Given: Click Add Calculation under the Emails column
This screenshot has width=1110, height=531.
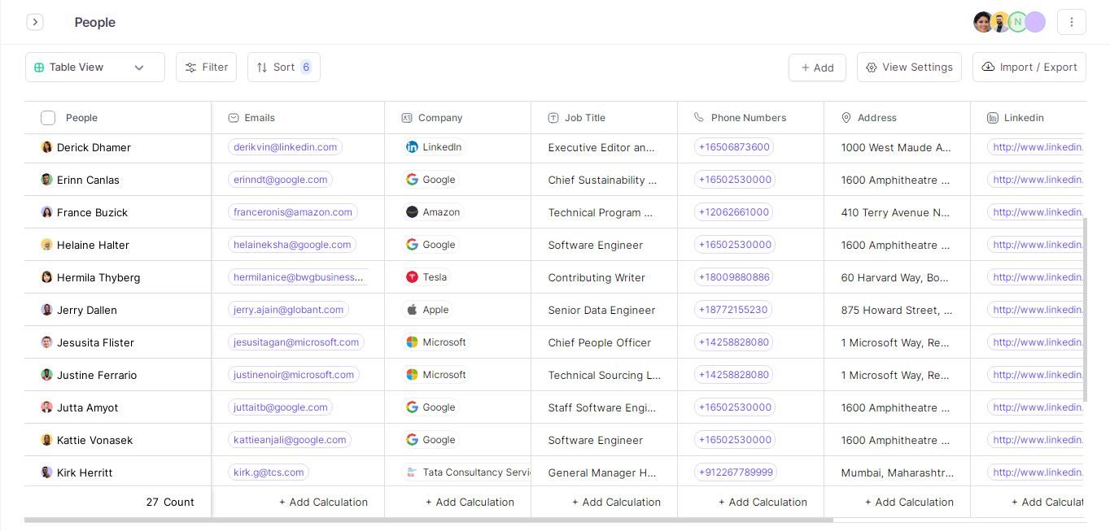Looking at the screenshot, I should click(323, 502).
